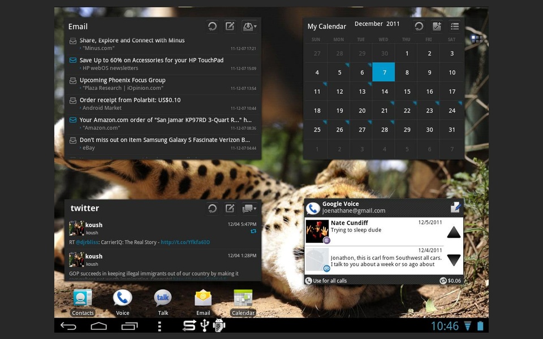Open email "Share, Explore and Connect with Minus"
The image size is (543, 339).
pyautogui.click(x=163, y=44)
